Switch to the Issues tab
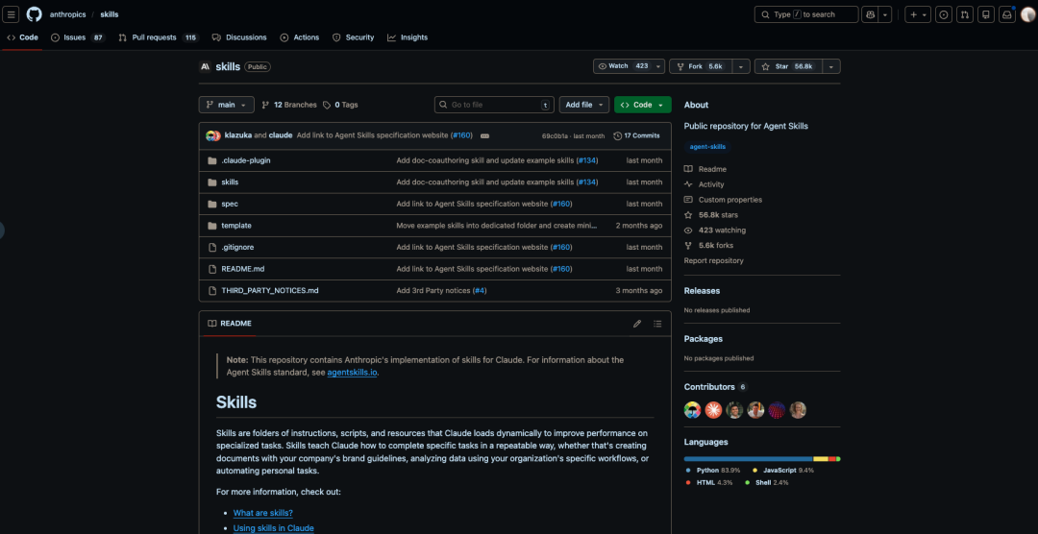The width and height of the screenshot is (1038, 534). tap(78, 37)
